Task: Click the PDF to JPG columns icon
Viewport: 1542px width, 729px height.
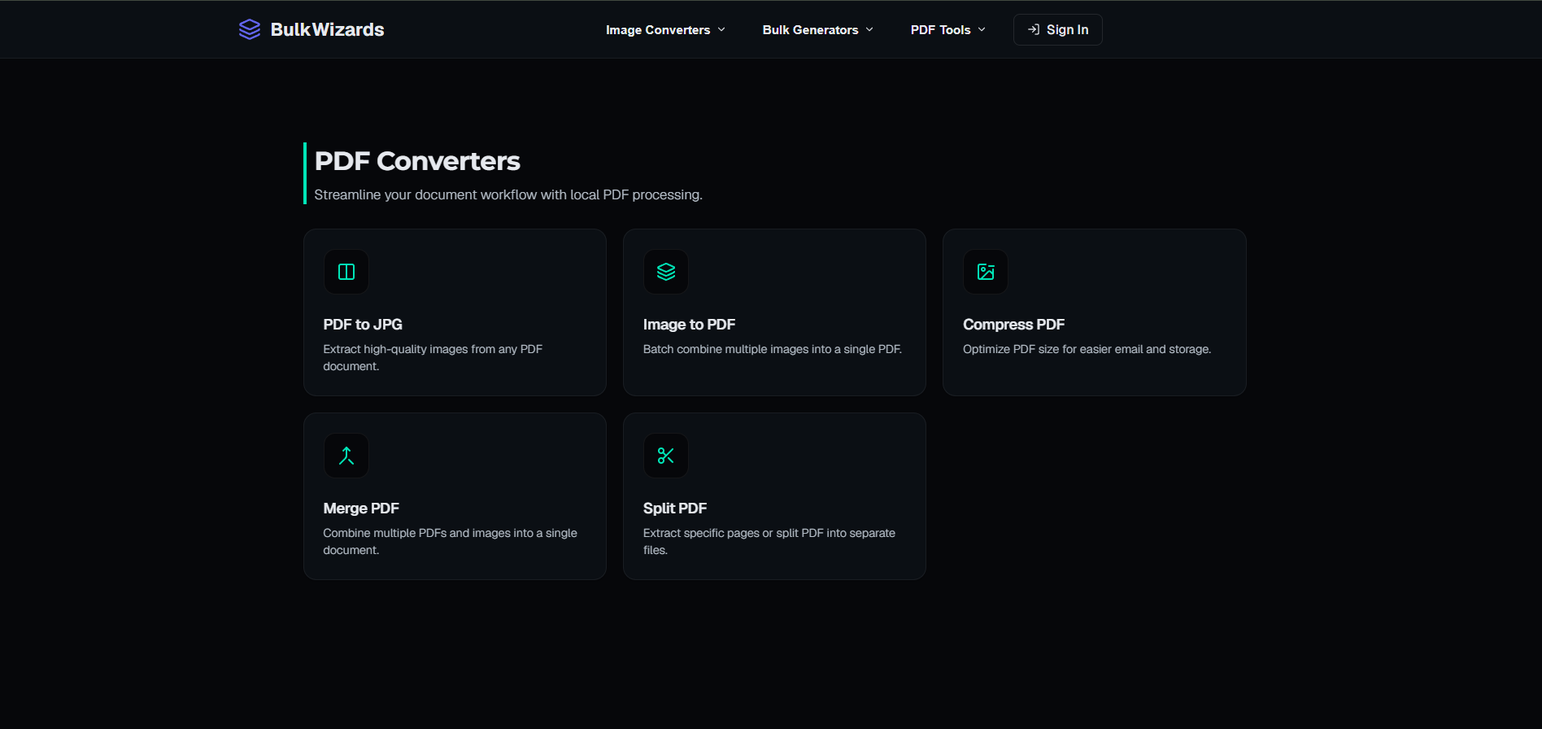Action: coord(346,272)
